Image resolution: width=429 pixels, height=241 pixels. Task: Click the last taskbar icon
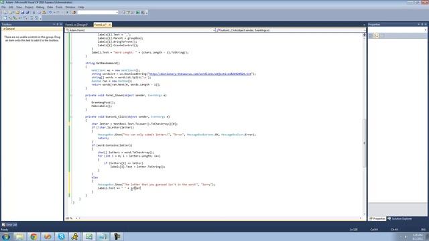pos(117,236)
